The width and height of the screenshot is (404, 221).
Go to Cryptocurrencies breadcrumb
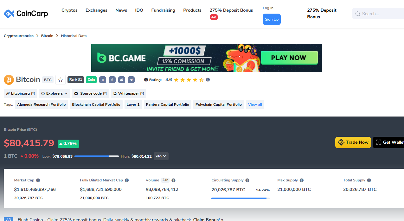tap(19, 36)
